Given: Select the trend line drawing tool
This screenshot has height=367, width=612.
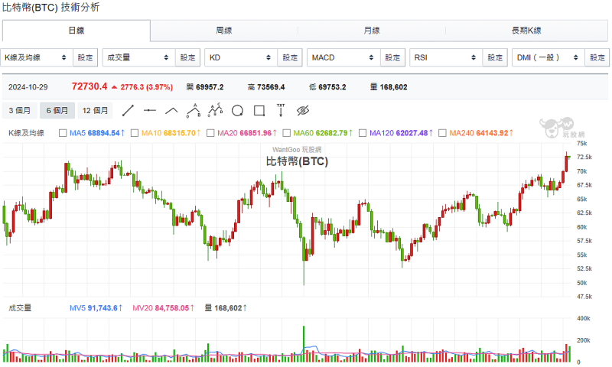Looking at the screenshot, I should point(128,110).
